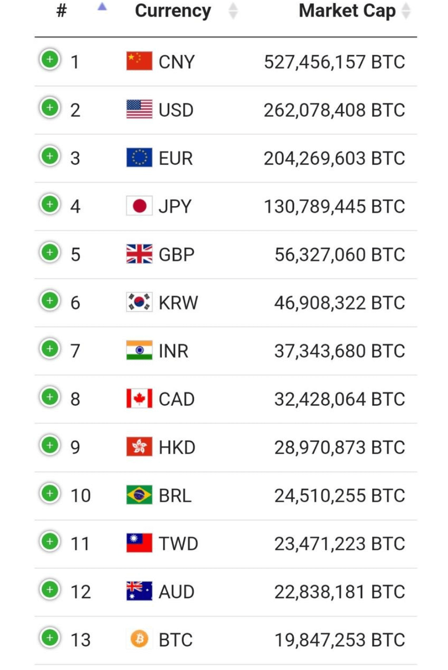Toggle the plus button for TWD row
The height and width of the screenshot is (670, 448).
click(50, 542)
